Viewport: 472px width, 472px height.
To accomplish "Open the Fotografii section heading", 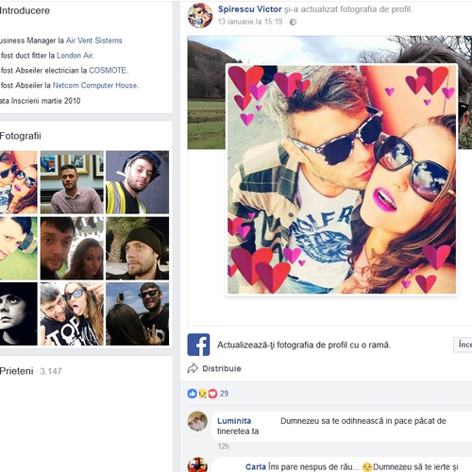I will (21, 136).
